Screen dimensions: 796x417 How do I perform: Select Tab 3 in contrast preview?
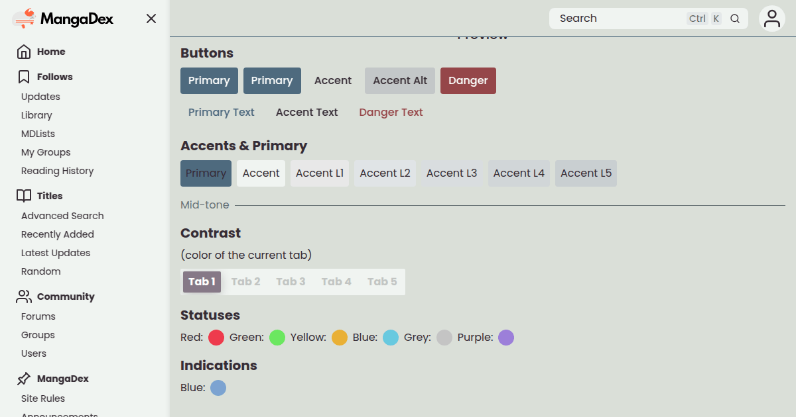[x=291, y=282]
